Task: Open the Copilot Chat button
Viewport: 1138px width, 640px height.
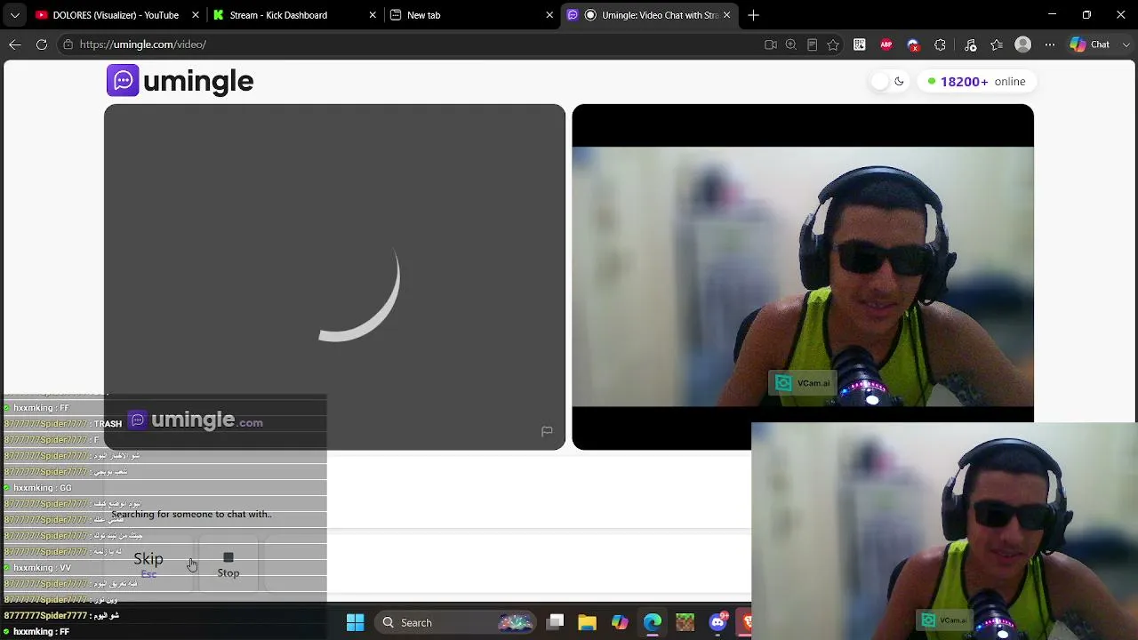Action: click(x=1091, y=44)
